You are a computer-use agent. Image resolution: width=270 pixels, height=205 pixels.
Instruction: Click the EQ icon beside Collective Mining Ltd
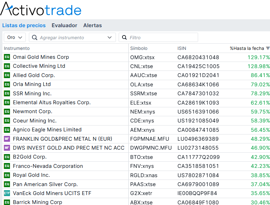pos(7,66)
